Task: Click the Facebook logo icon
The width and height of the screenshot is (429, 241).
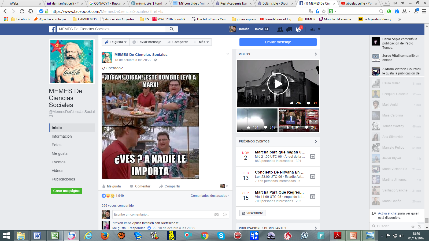Action: tap(52, 29)
